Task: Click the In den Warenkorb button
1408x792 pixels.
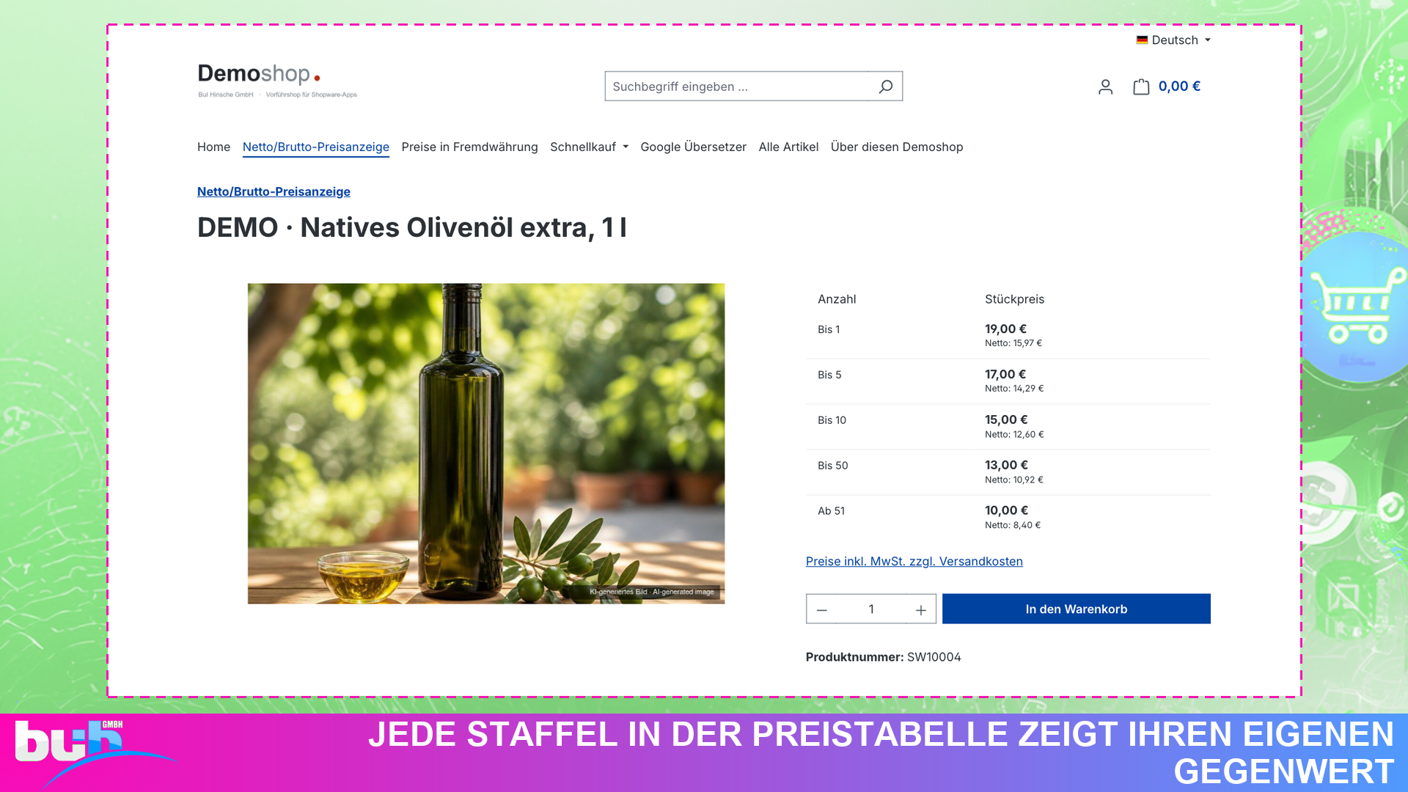Action: pos(1076,609)
